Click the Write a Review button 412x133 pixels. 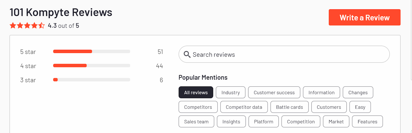pos(364,17)
